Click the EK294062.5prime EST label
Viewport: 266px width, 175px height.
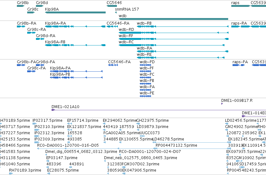point(120,121)
